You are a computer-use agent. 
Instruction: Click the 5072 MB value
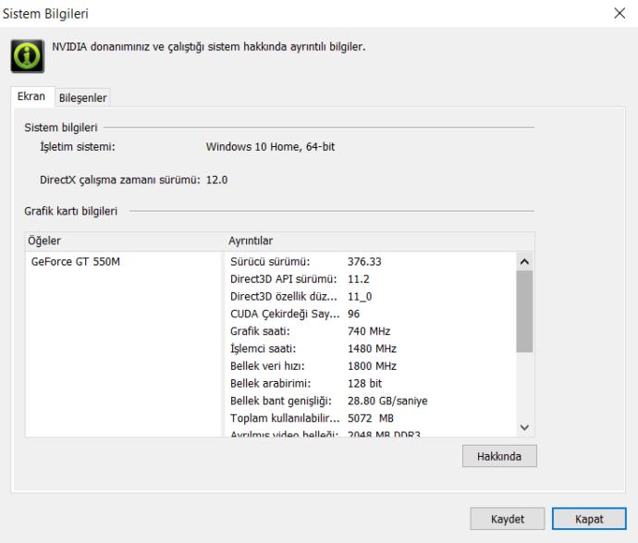pos(370,418)
